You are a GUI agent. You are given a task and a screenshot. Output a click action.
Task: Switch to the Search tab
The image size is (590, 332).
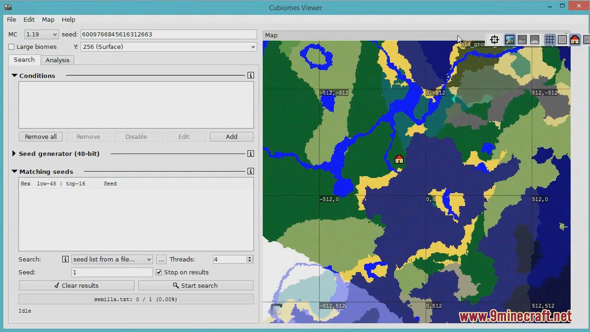tap(24, 59)
